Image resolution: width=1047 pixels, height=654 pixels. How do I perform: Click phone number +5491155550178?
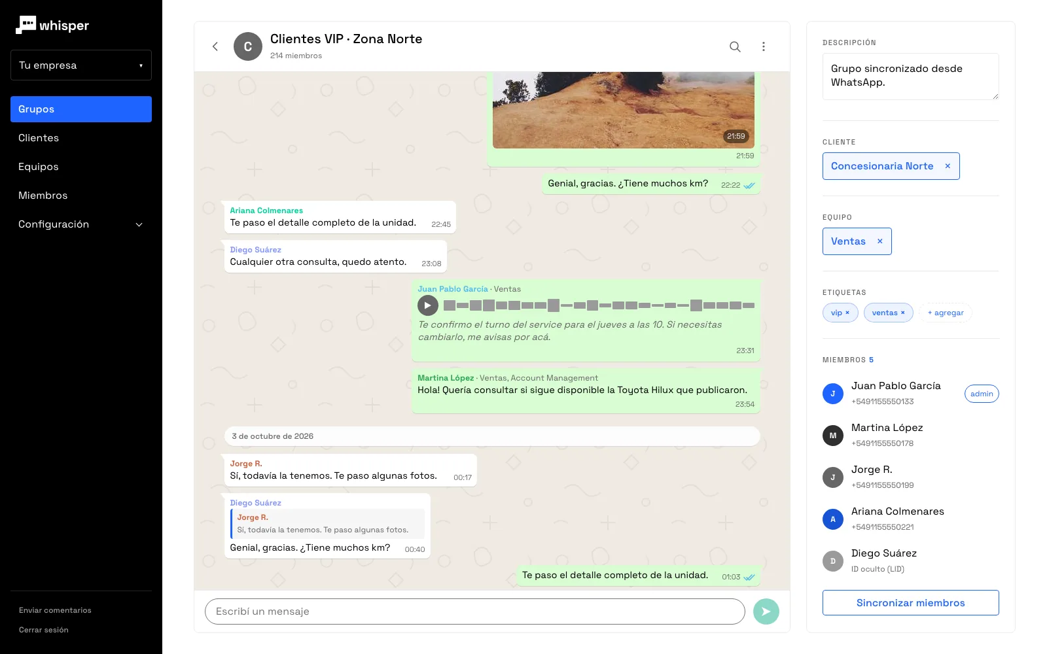[x=882, y=443]
